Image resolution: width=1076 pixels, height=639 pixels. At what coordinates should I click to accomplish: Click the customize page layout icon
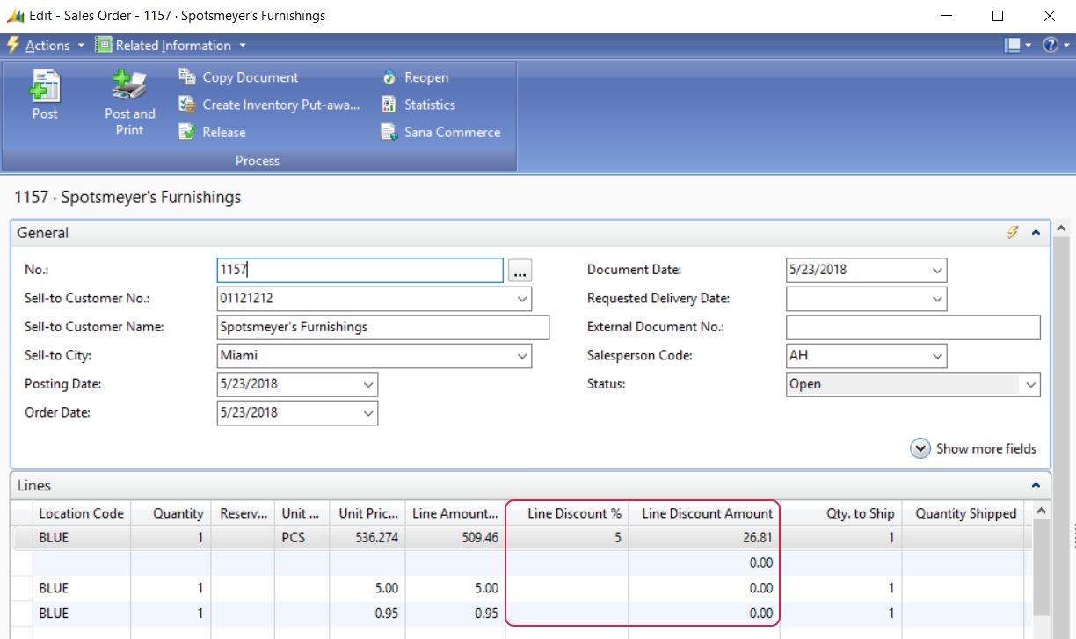click(1012, 45)
